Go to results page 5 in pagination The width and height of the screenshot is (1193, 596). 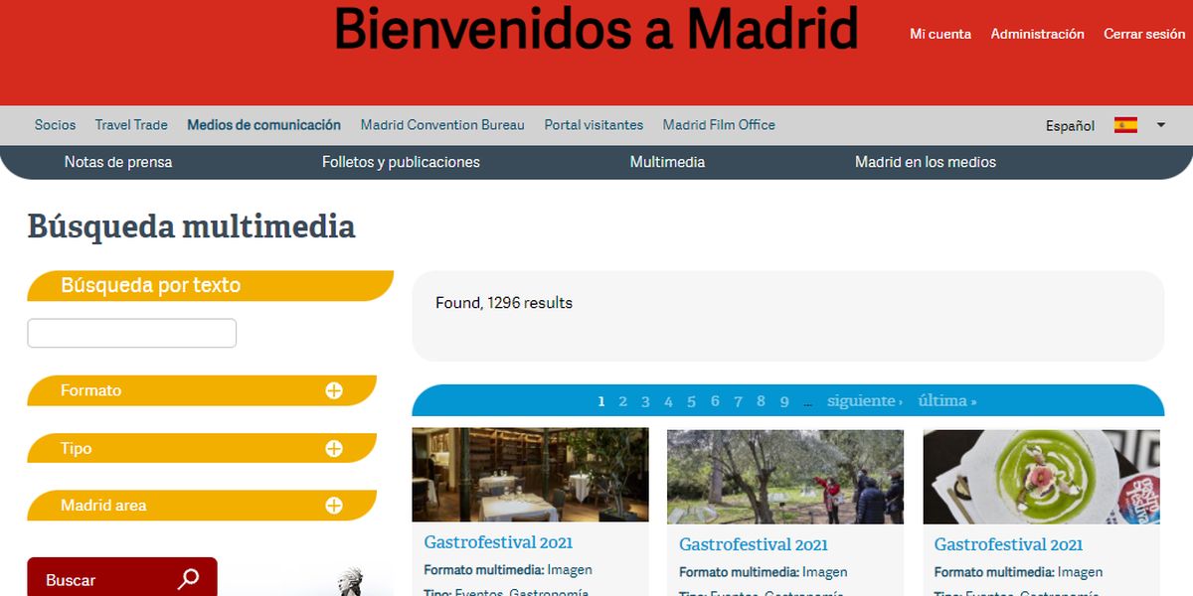691,400
